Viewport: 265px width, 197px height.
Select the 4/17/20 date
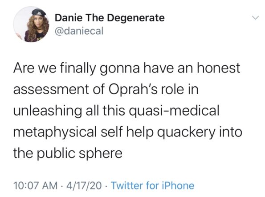[84, 185]
